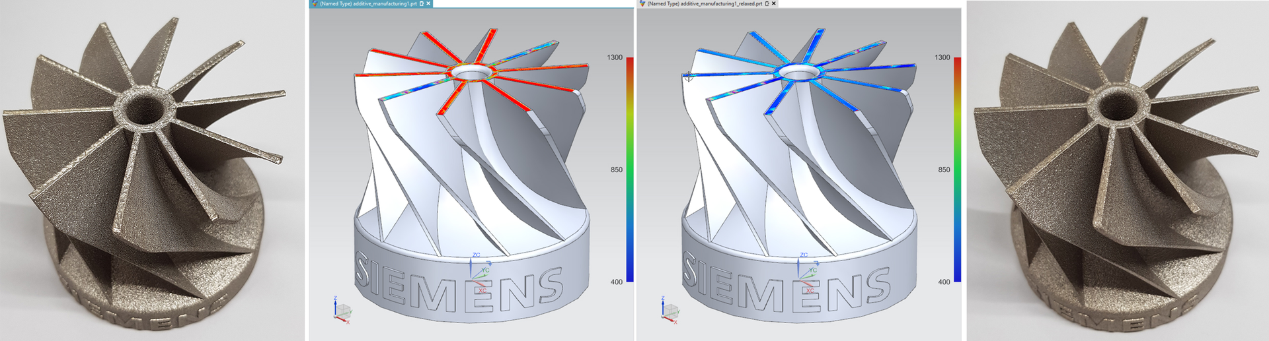Select the right printed impeller photo
Image resolution: width=1269 pixels, height=341 pixels.
click(x=1117, y=171)
